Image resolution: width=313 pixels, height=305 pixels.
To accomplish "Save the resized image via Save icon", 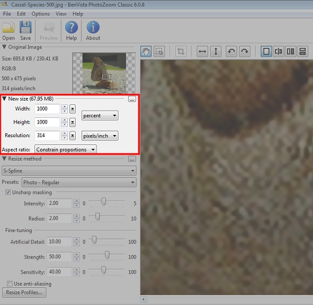I will (x=26, y=31).
